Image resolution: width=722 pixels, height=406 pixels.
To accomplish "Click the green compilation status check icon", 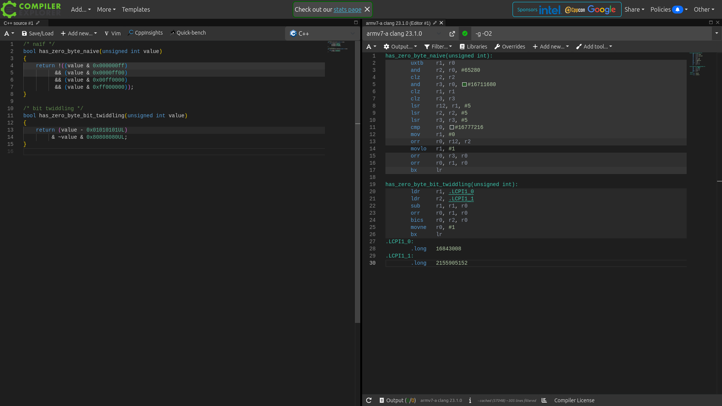I will pos(465,33).
